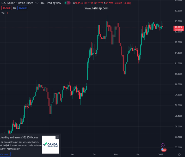The height and width of the screenshot is (157, 185).
Task: Click the red sell price 82.7230 button
Action: (6, 8)
